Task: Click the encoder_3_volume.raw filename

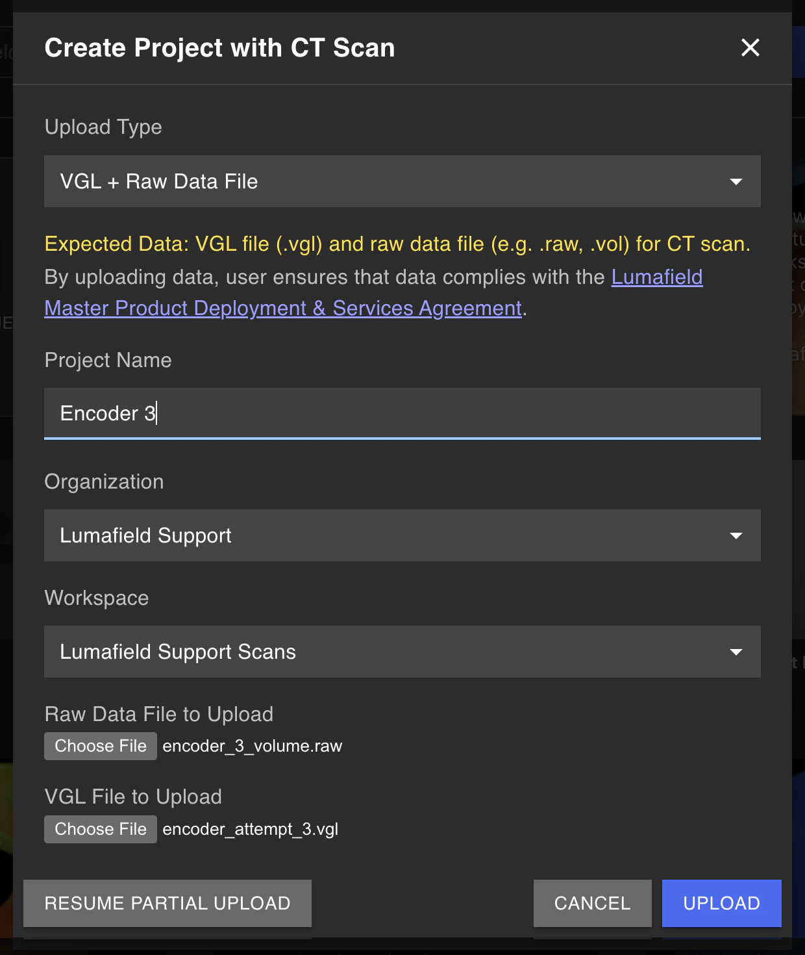Action: click(252, 746)
